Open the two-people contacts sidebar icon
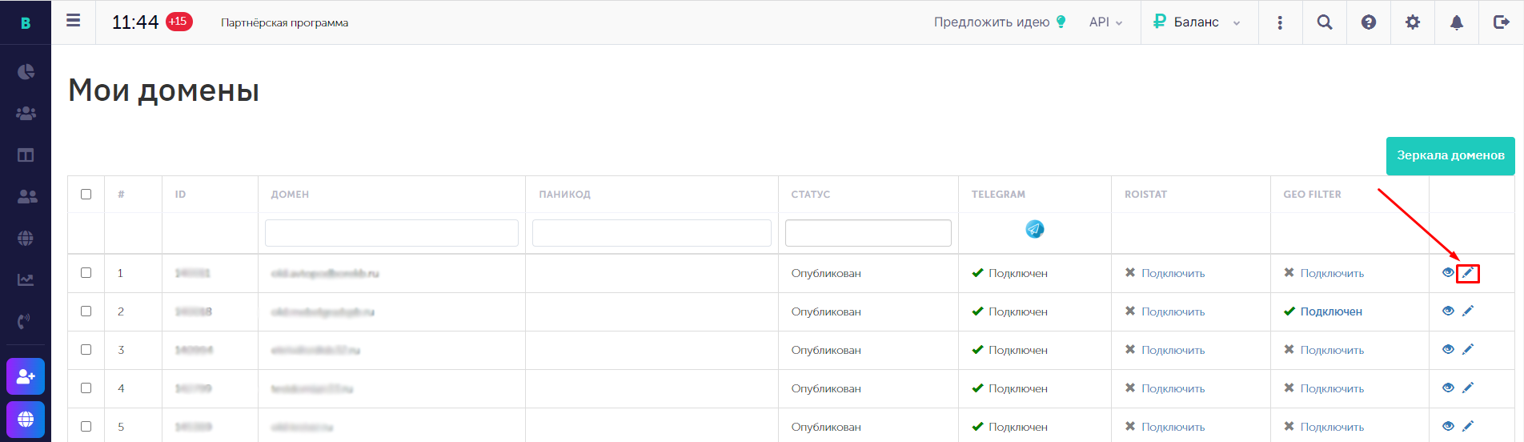This screenshot has height=442, width=1524. (x=26, y=196)
